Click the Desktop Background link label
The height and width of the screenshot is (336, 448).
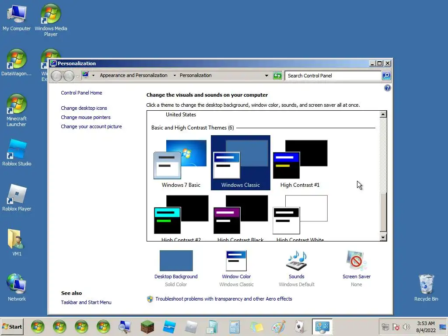pos(176,276)
